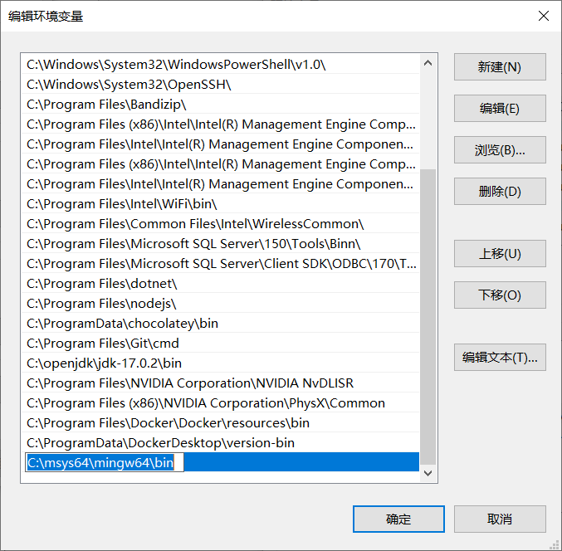This screenshot has height=551, width=562.
Task: Select the C:\Windows\System32\OpenSSH\ entry
Action: pyautogui.click(x=220, y=85)
